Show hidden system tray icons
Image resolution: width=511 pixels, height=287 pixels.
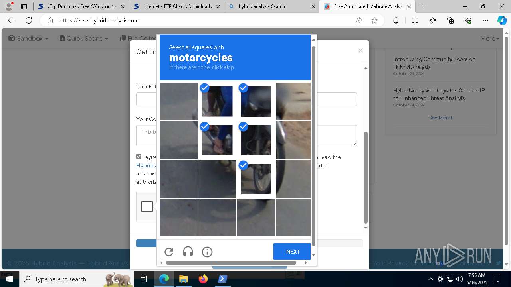pos(430,279)
